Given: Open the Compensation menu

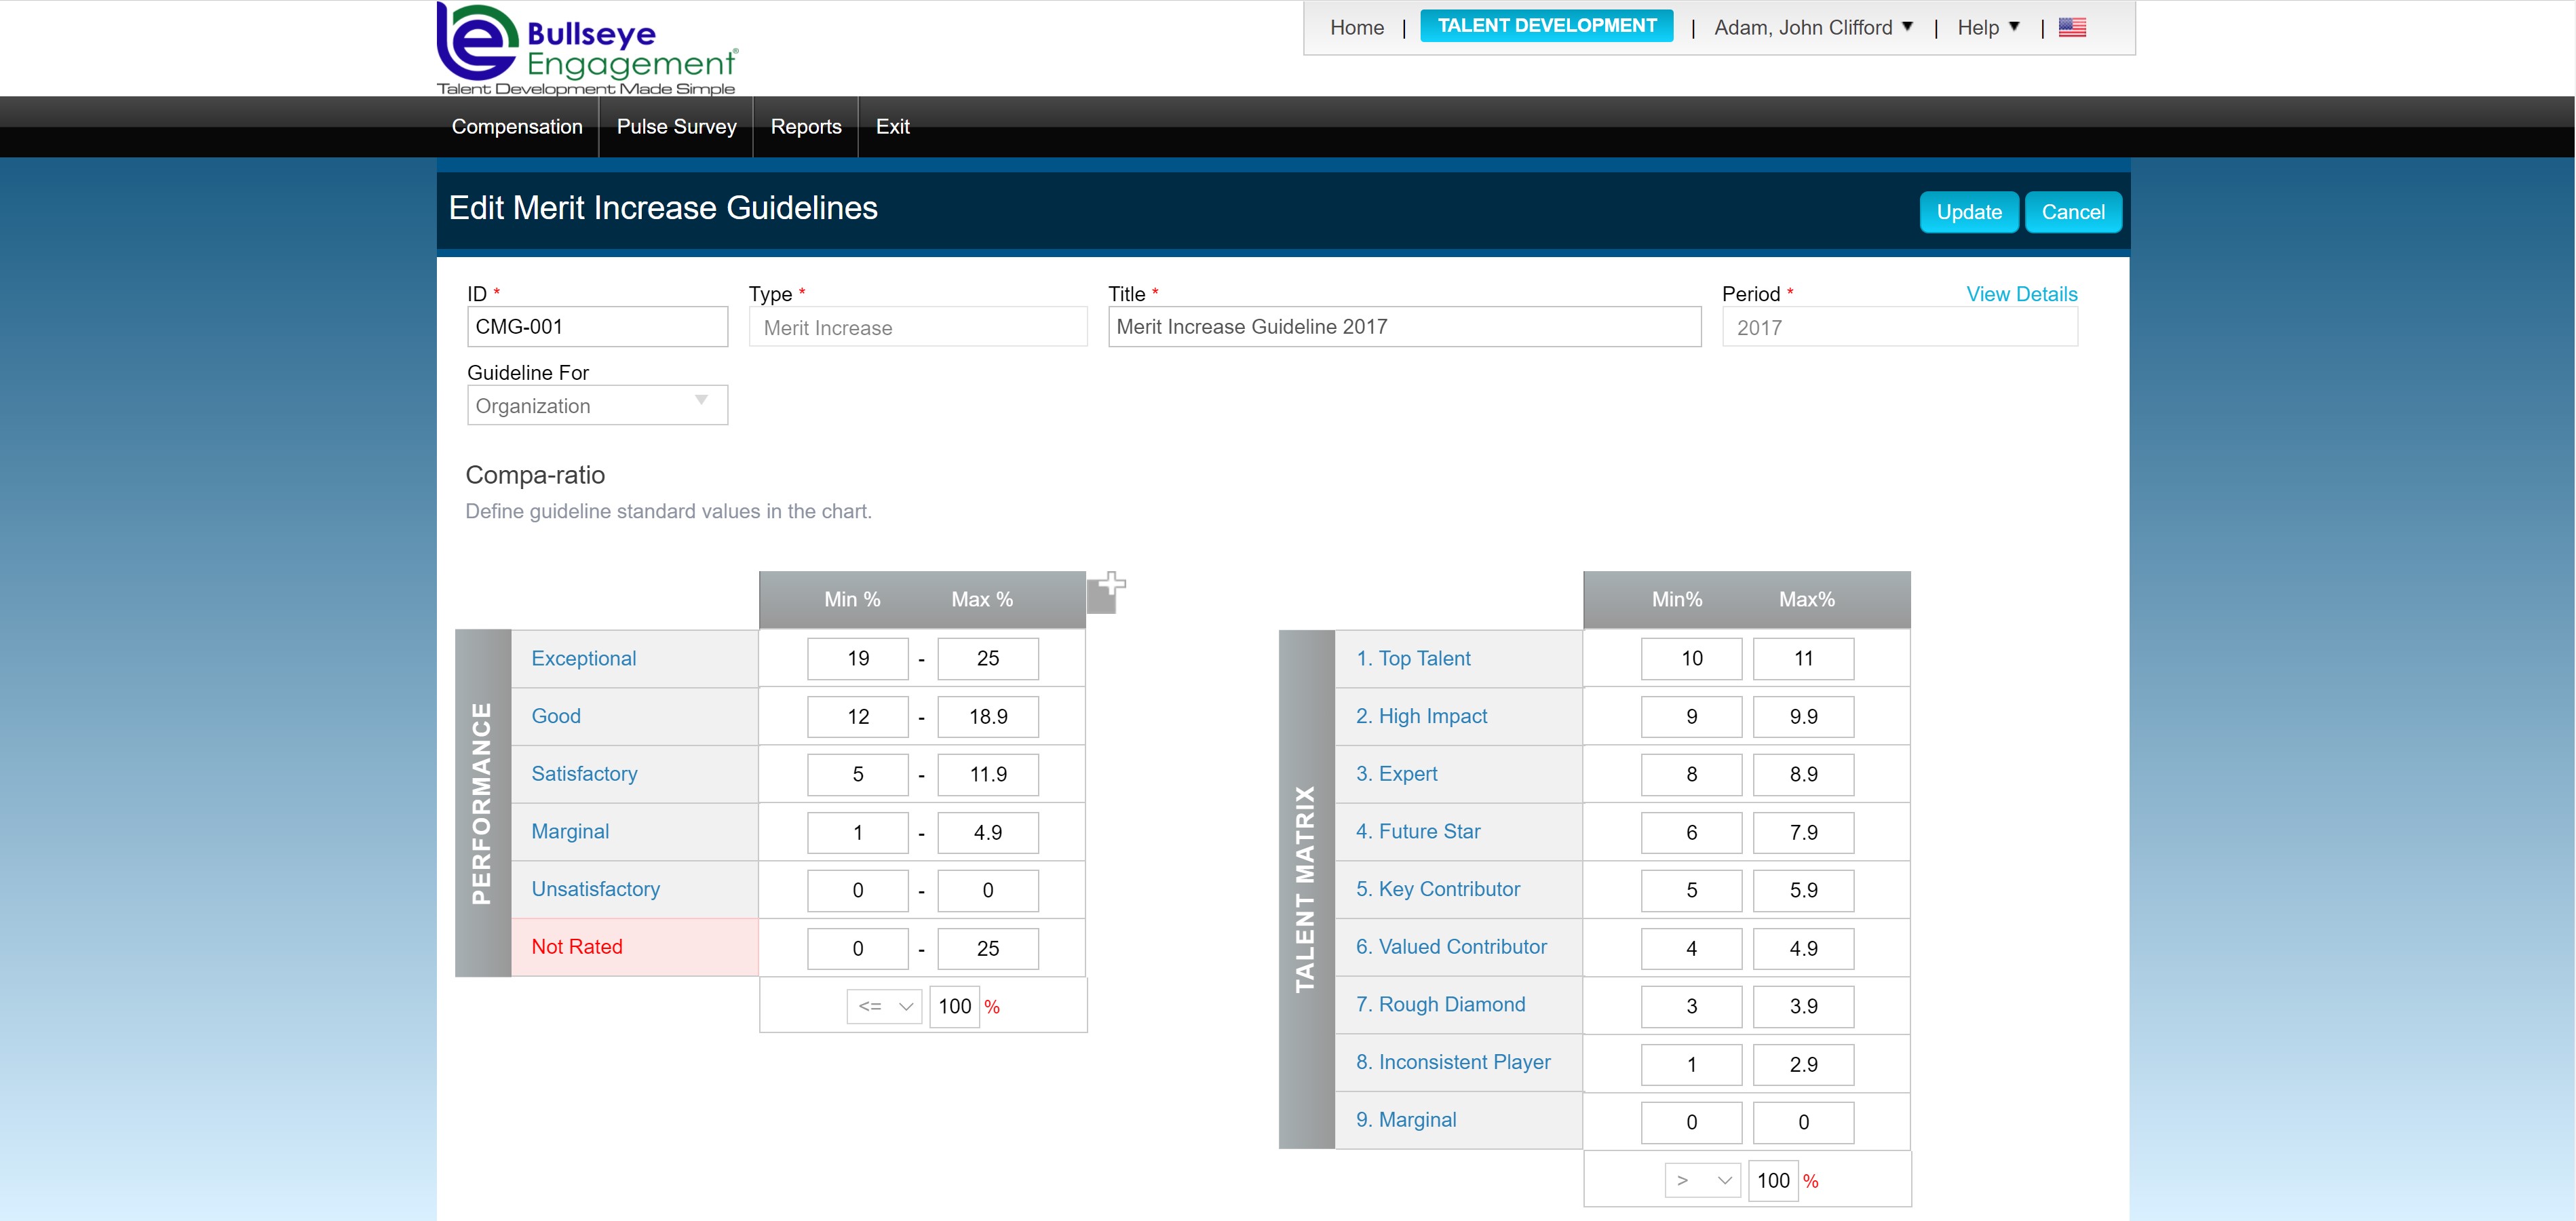Looking at the screenshot, I should click(517, 127).
